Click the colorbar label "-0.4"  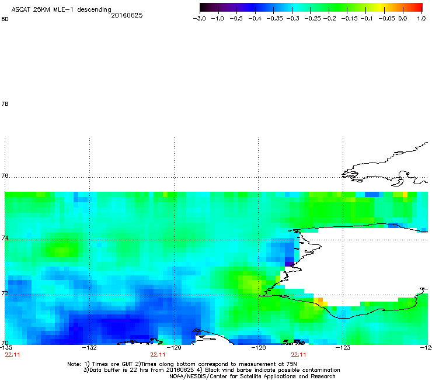click(255, 19)
